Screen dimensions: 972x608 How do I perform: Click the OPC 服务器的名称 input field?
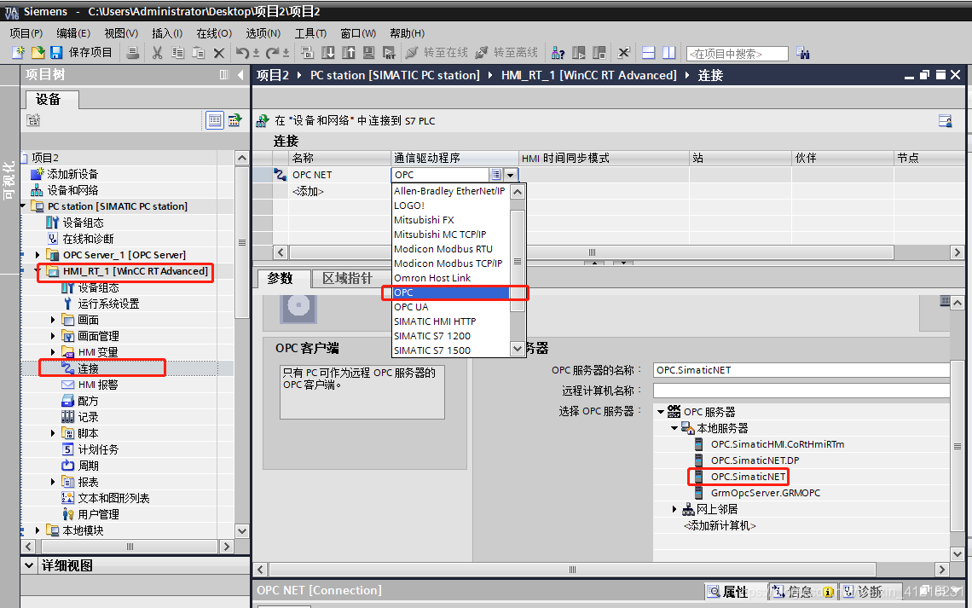[801, 370]
